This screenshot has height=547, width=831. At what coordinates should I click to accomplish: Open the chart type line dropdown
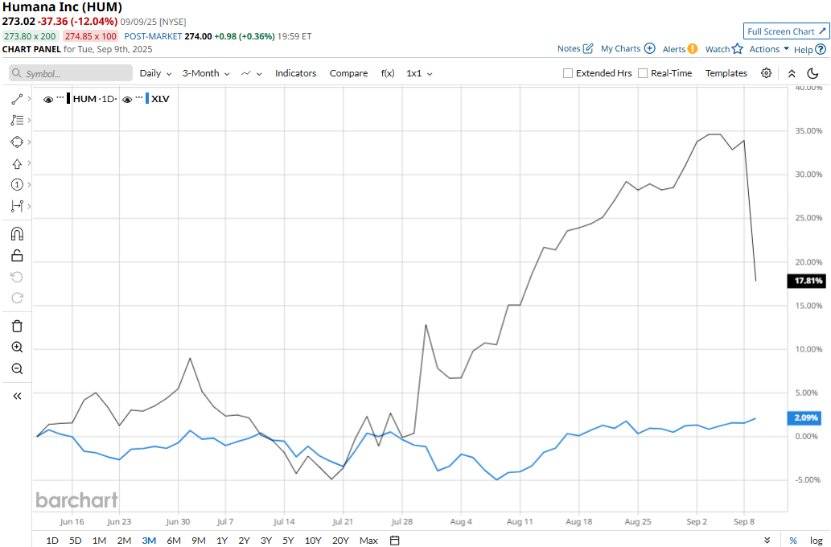[251, 73]
